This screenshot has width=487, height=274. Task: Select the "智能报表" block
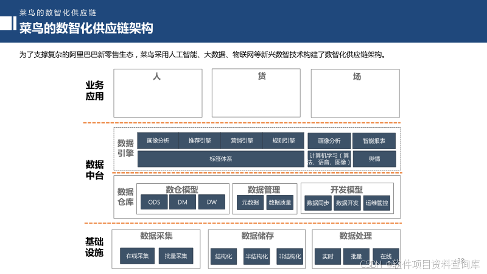point(374,141)
